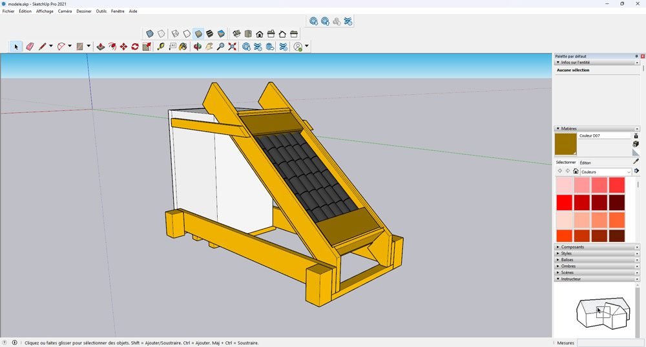
Task: Expand the Scènes panel
Action: [x=558, y=273]
